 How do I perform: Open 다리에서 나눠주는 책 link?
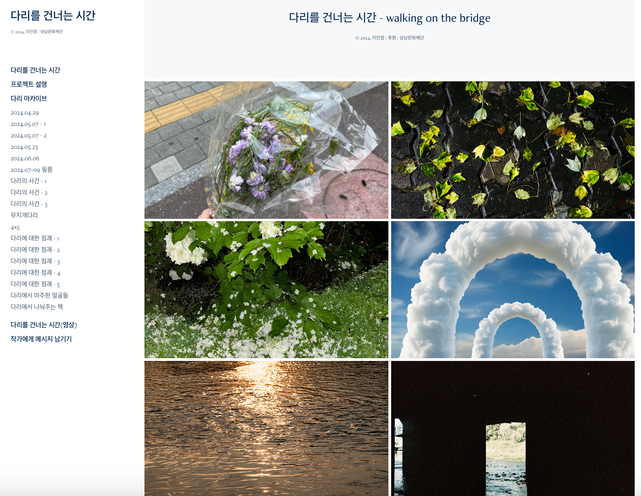coord(37,307)
